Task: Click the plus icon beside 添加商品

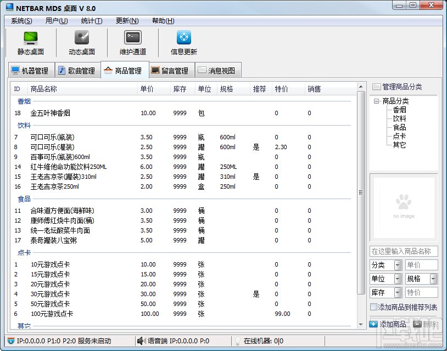Action: (x=373, y=324)
